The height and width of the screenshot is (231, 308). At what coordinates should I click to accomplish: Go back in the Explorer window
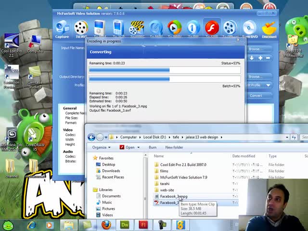(91, 137)
